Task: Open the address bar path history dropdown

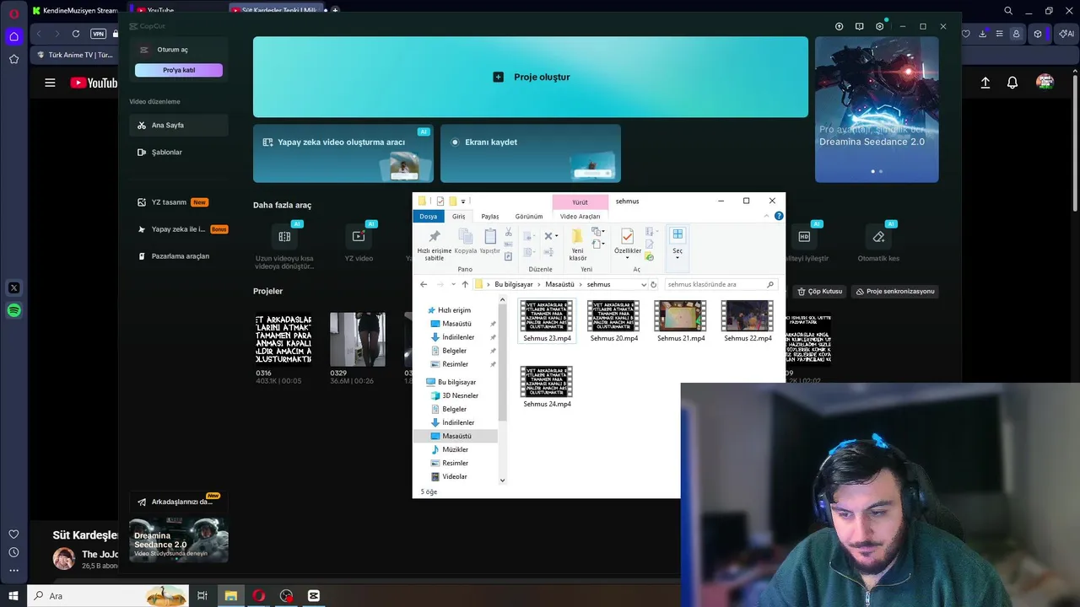Action: tap(644, 284)
